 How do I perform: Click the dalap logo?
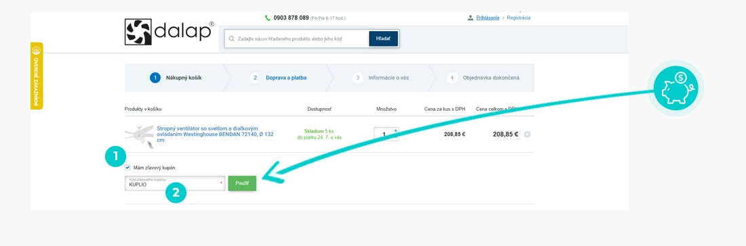coord(170,32)
